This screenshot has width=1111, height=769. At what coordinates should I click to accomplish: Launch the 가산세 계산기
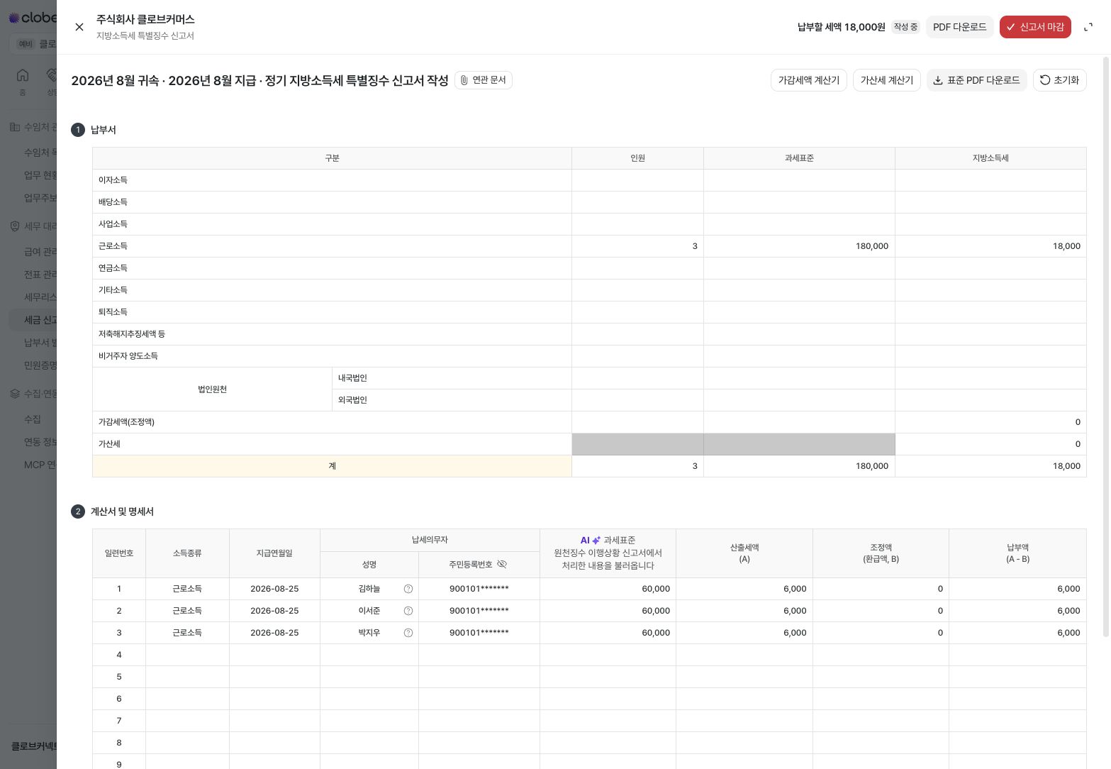point(886,80)
